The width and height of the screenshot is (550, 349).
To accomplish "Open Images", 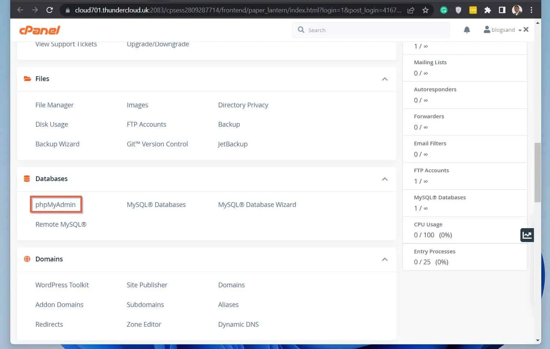I will pos(137,105).
